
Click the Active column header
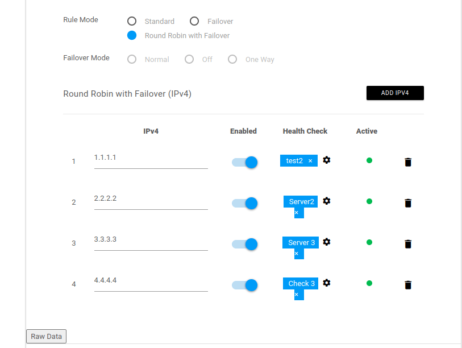[367, 131]
